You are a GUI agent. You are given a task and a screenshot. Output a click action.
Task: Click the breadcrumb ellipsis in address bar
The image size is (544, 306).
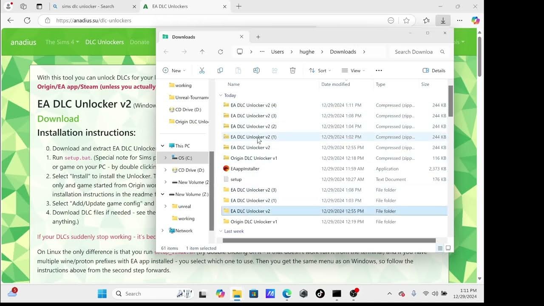263,52
